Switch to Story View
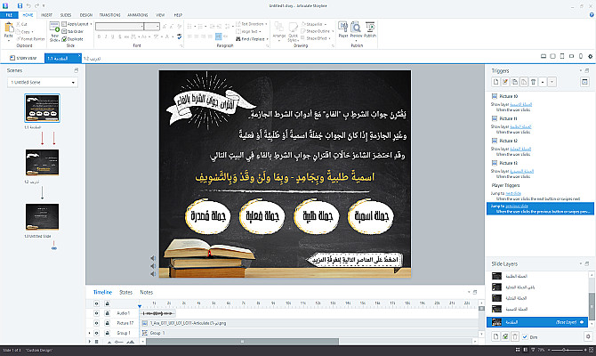Image resolution: width=596 pixels, height=356 pixels. click(23, 58)
